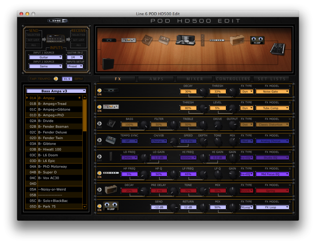
Task: Switch to the Amps tab
Action: [x=156, y=79]
